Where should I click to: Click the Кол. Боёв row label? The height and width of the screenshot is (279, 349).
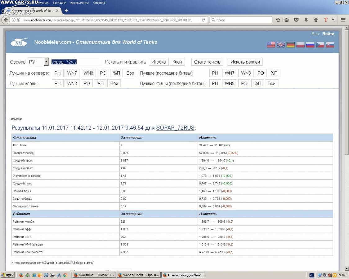pyautogui.click(x=20, y=145)
